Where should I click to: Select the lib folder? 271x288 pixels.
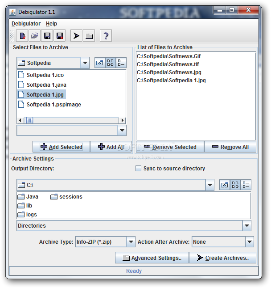click(x=25, y=206)
